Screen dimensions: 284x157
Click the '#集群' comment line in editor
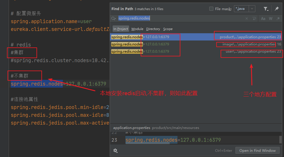pos(17,52)
